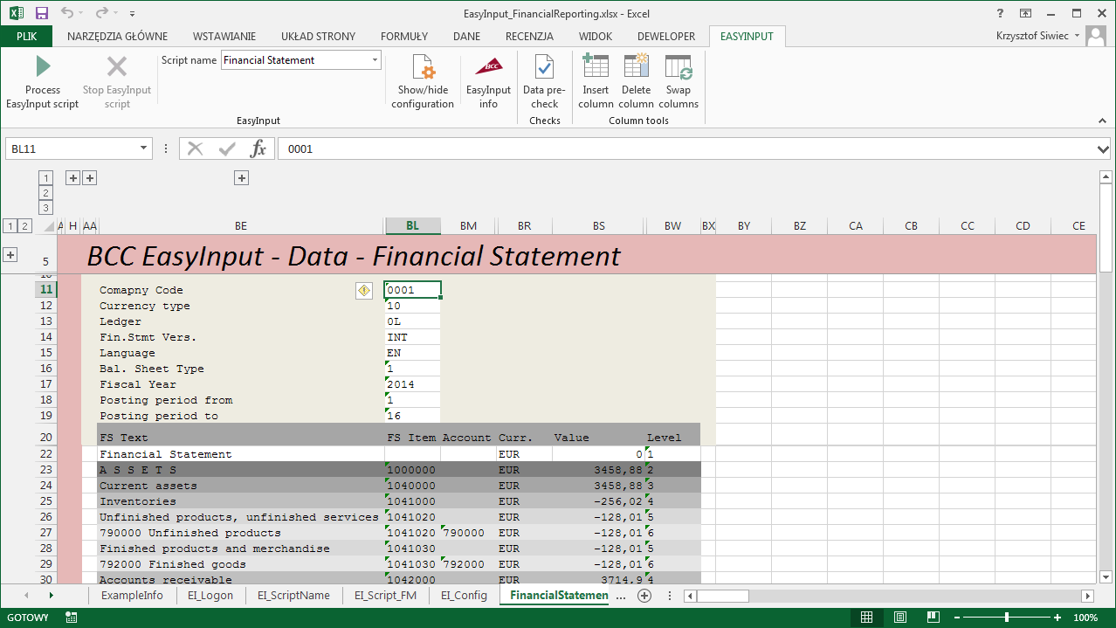This screenshot has height=628, width=1116.
Task: Open EasyInput info
Action: pos(488,81)
